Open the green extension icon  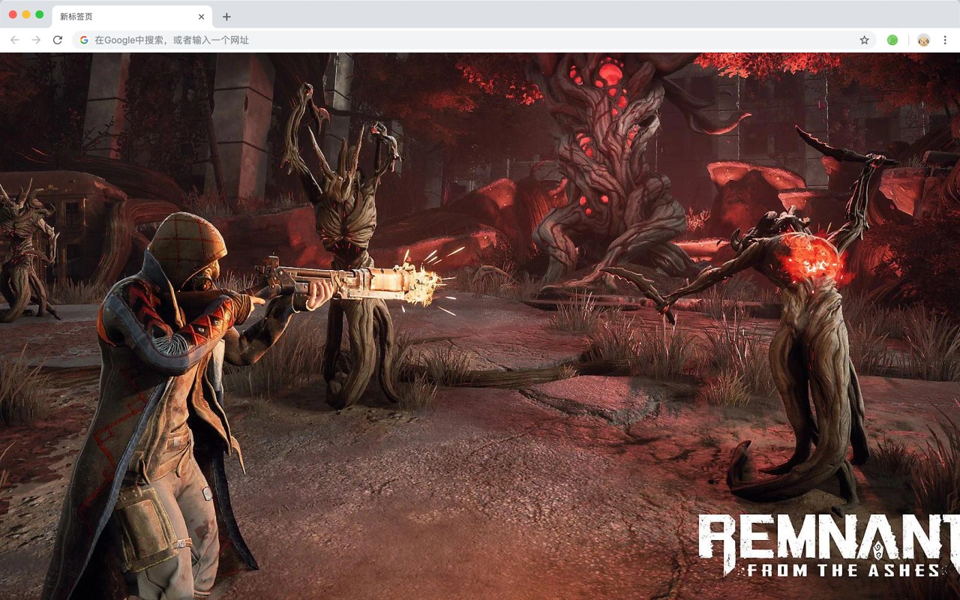click(x=892, y=40)
